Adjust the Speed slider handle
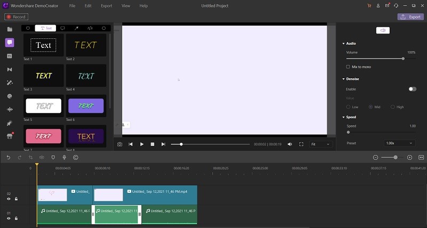The image size is (427, 228). click(348, 132)
